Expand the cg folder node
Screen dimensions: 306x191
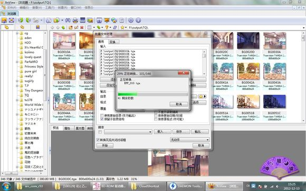point(17,33)
